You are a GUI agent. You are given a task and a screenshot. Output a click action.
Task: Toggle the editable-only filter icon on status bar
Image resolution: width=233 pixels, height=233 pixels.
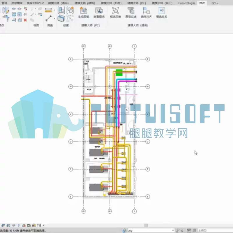(x=178, y=230)
